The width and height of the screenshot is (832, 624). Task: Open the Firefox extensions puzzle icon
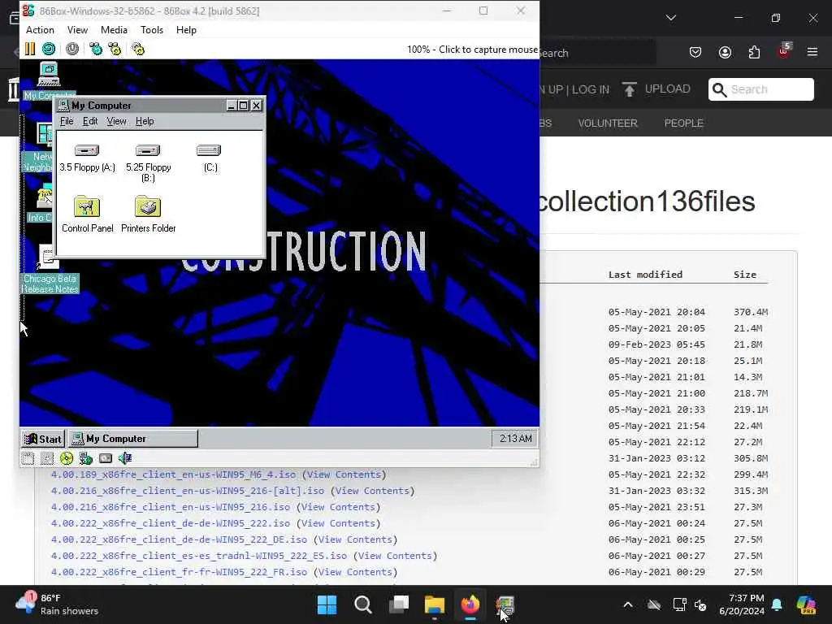click(754, 52)
